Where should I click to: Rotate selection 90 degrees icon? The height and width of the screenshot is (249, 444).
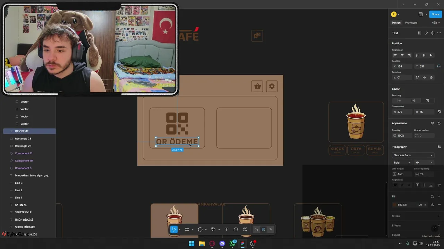click(417, 77)
